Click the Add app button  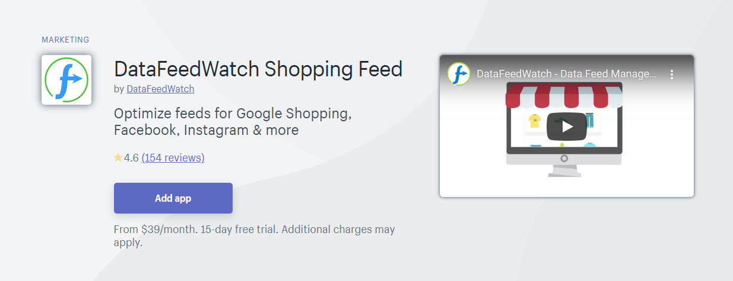[173, 198]
